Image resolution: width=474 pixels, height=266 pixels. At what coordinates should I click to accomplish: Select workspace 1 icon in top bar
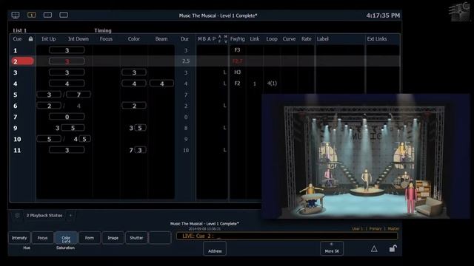point(31,15)
